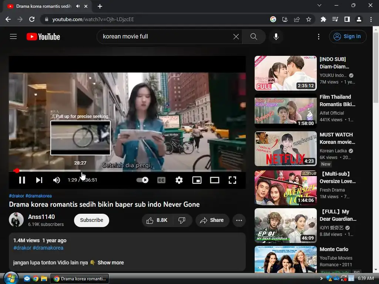Expand description with Show more
379x284 pixels.
[x=111, y=263]
